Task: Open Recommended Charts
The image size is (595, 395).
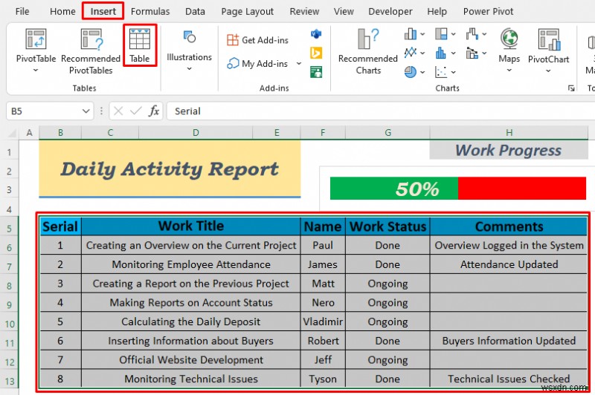Action: (x=367, y=51)
